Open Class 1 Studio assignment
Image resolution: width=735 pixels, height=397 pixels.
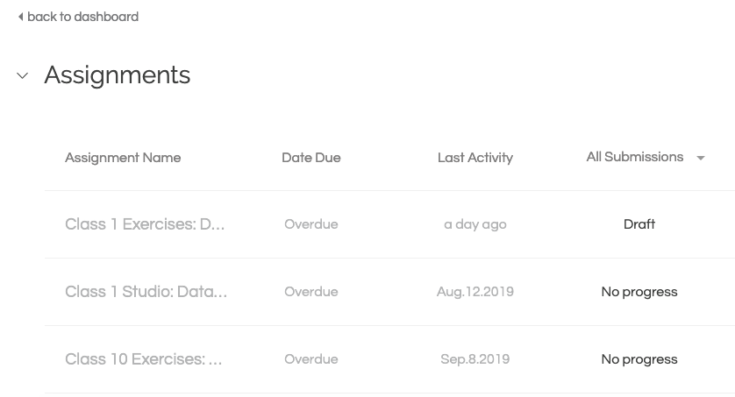pos(146,292)
